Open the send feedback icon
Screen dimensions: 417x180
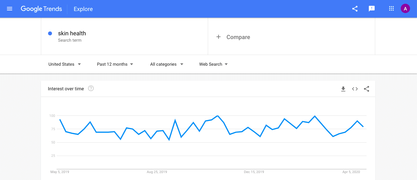pos(372,9)
